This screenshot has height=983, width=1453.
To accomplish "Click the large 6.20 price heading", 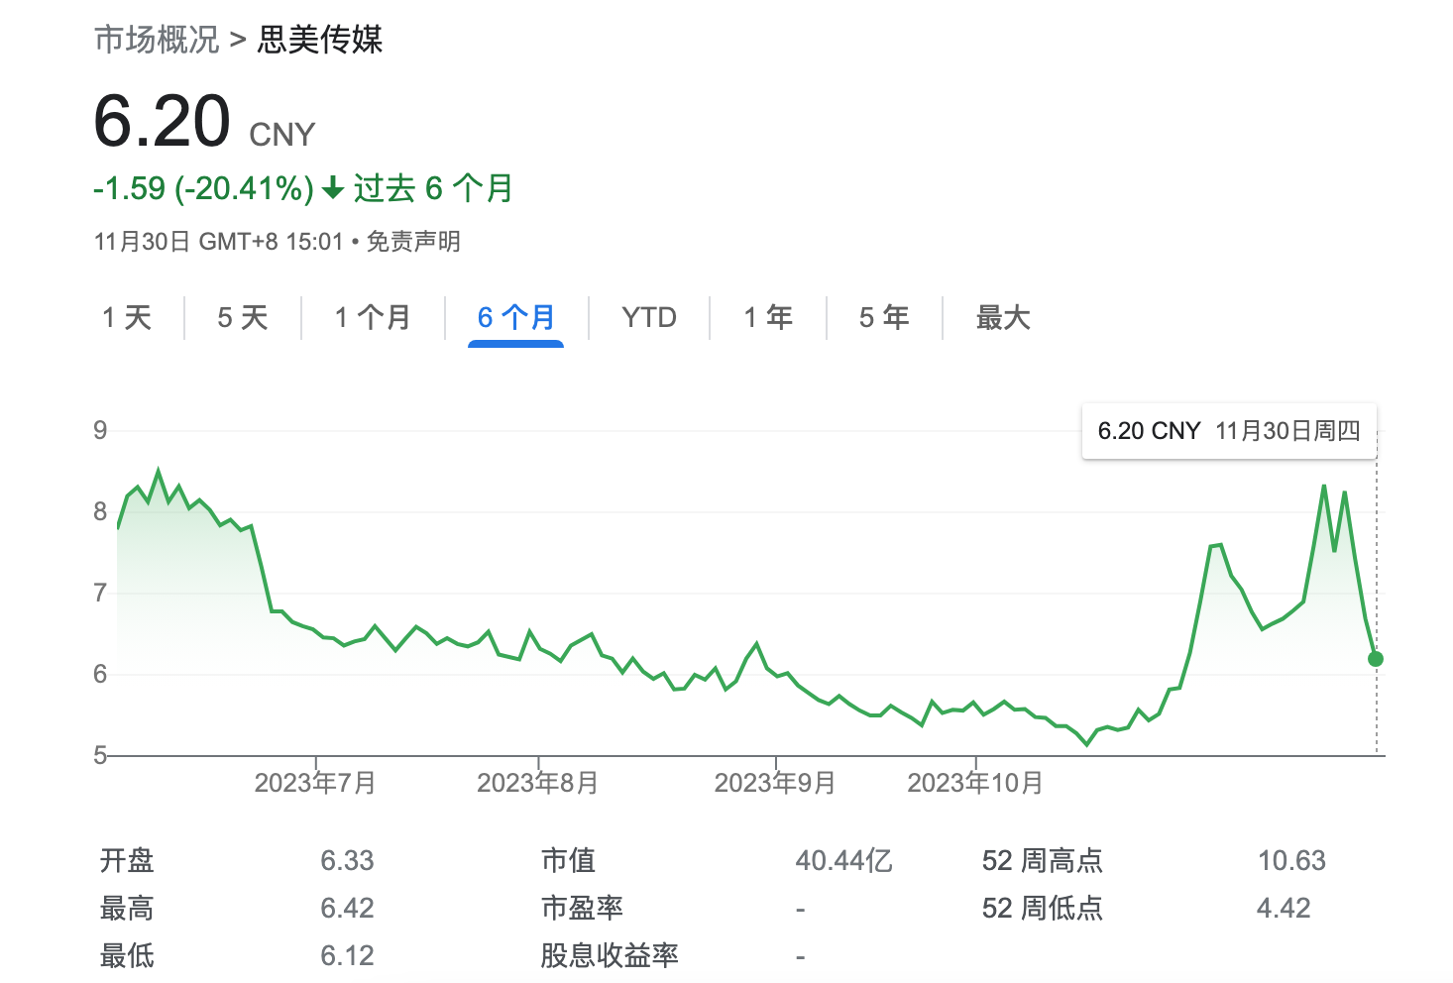I will tap(164, 121).
